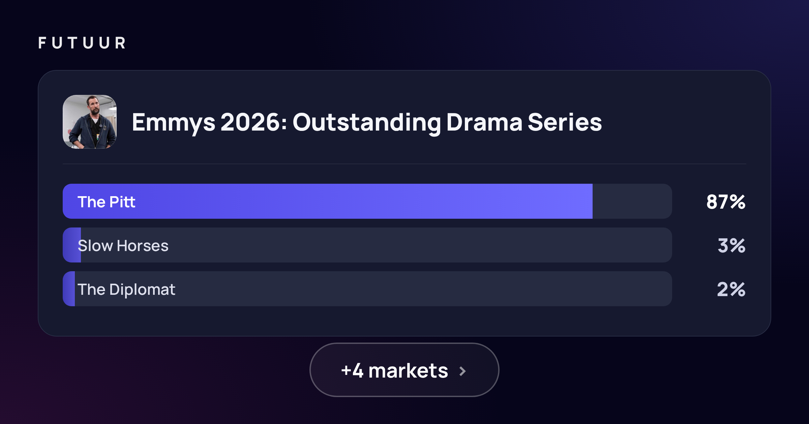
Task: Open the Emmys 2026 Outstanding Drama Series title
Action: [367, 122]
